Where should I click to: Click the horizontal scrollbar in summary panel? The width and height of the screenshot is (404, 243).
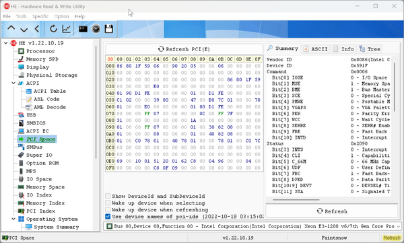296,199
